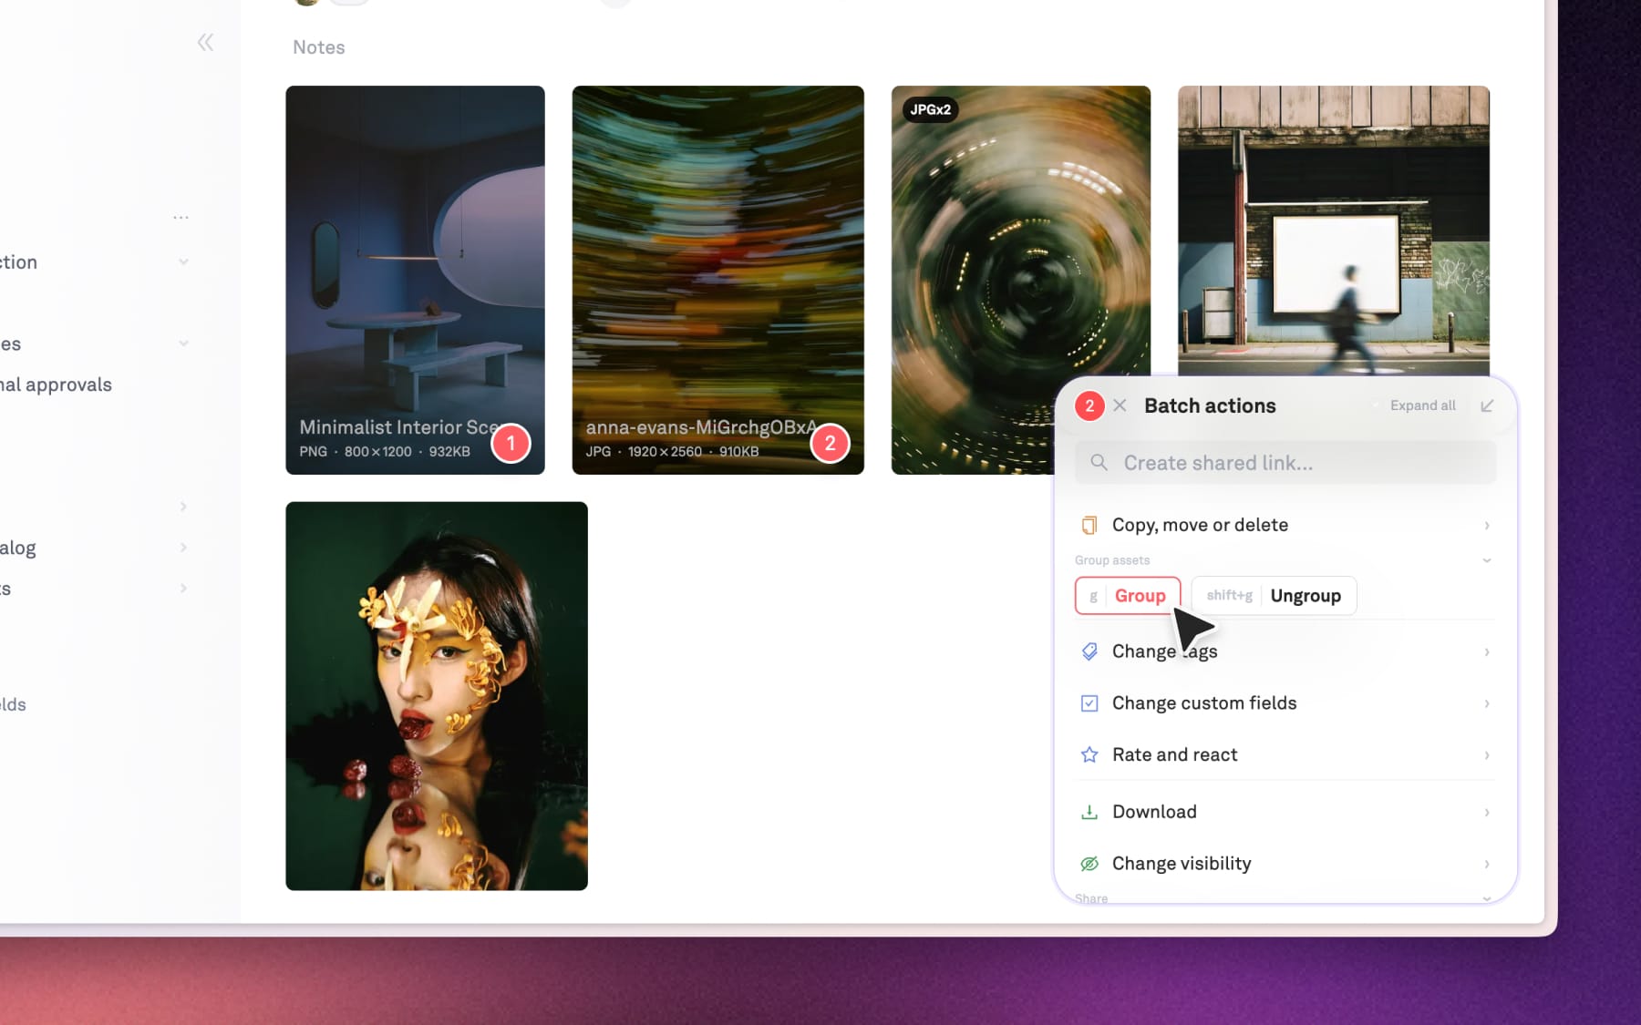Screen dimensions: 1641x1025
Task: Open the Change custom fields menu item
Action: coord(1203,703)
